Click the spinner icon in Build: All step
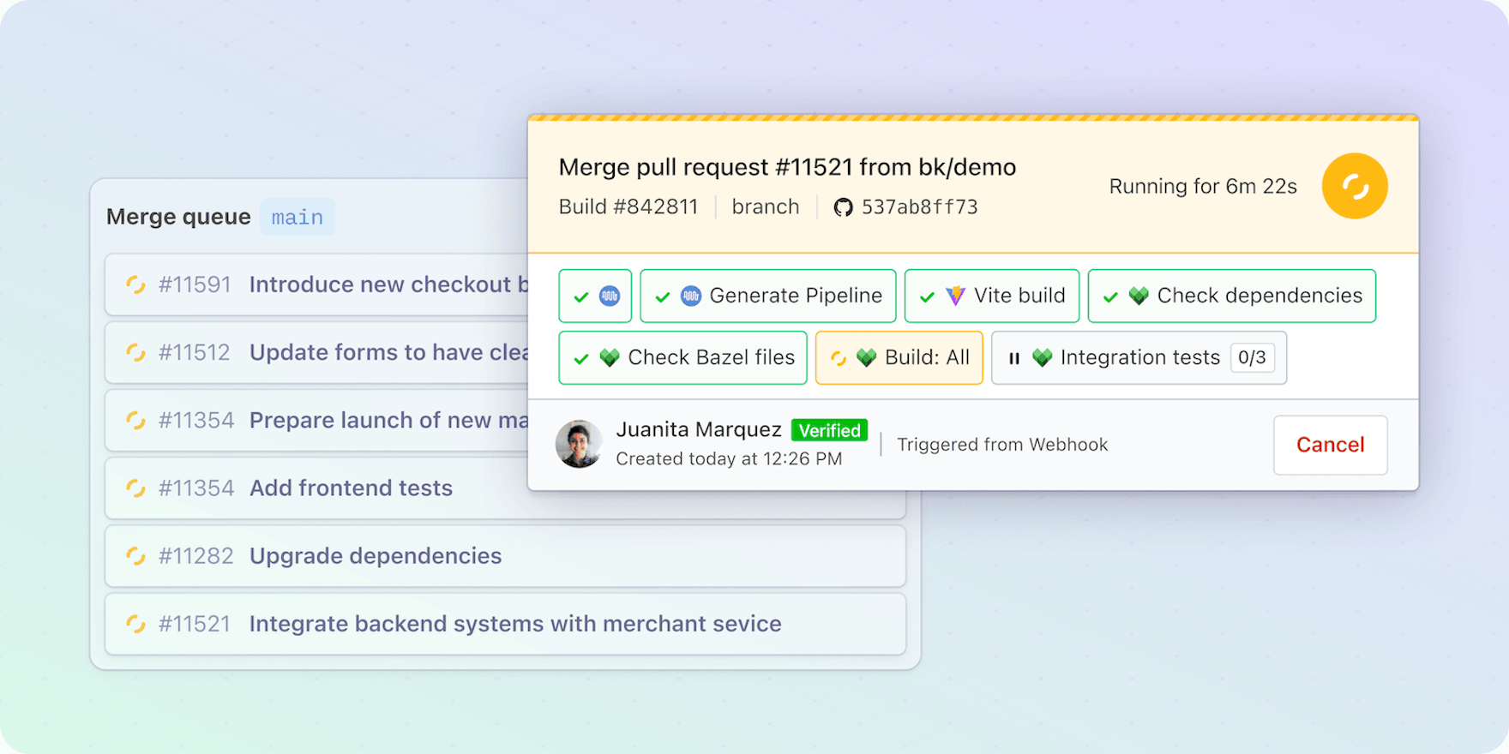 (x=839, y=358)
